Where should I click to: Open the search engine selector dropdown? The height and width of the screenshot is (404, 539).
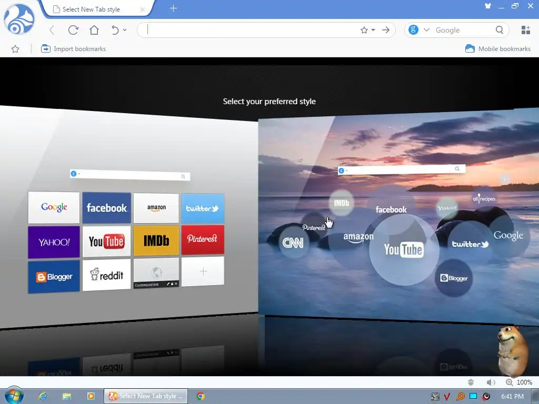click(426, 30)
